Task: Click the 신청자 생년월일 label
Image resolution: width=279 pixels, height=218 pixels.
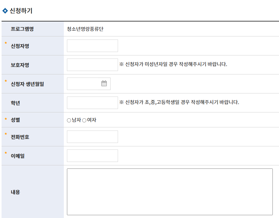Action: [27, 84]
